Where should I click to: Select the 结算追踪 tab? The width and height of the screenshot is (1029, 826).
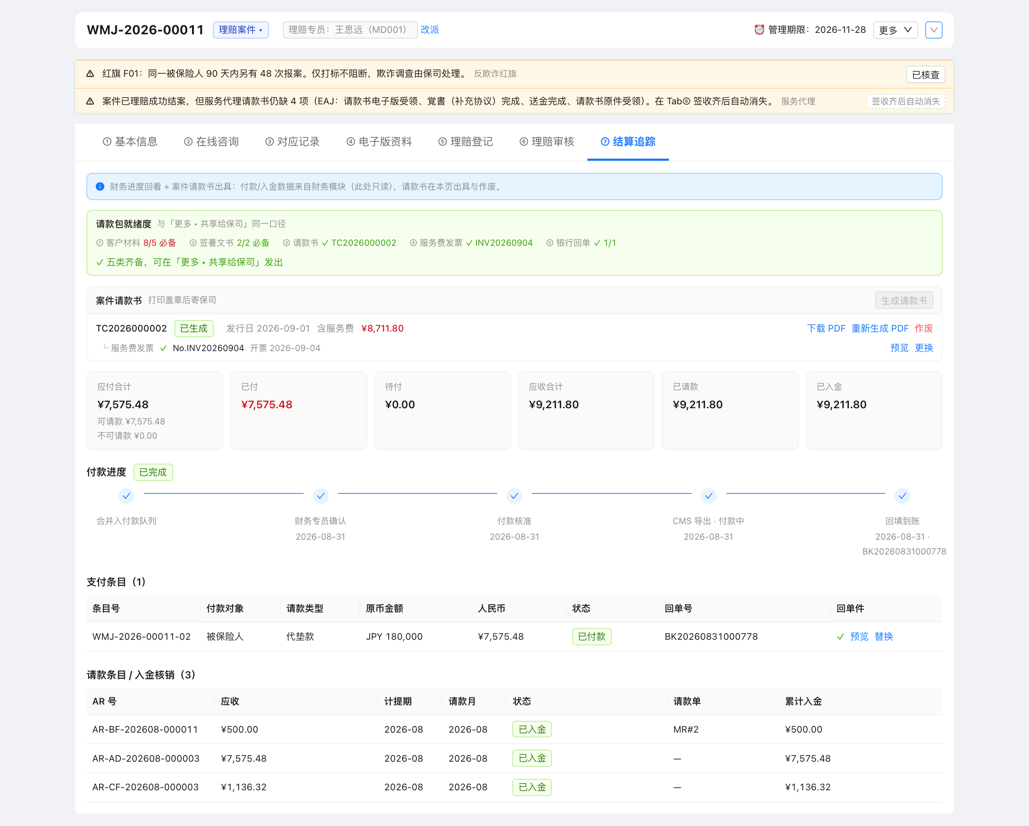pos(627,142)
